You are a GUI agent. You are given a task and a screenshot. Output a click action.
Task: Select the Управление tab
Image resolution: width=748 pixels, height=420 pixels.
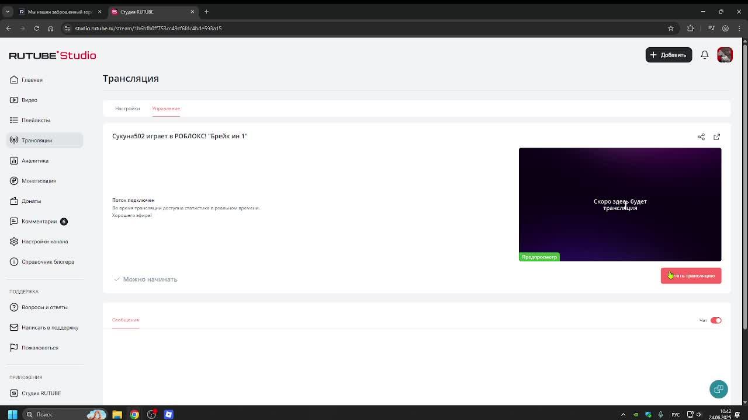pos(166,108)
